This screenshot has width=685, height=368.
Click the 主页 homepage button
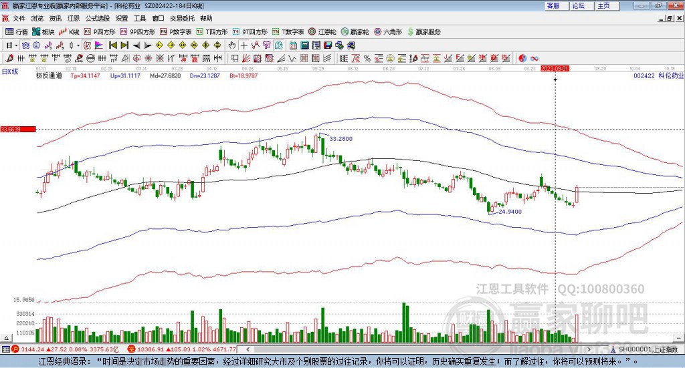point(607,5)
